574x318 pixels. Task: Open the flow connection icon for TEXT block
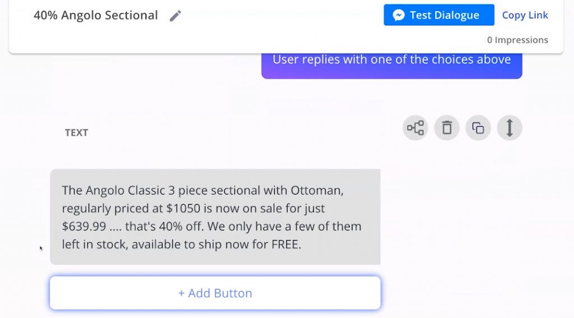click(x=415, y=128)
